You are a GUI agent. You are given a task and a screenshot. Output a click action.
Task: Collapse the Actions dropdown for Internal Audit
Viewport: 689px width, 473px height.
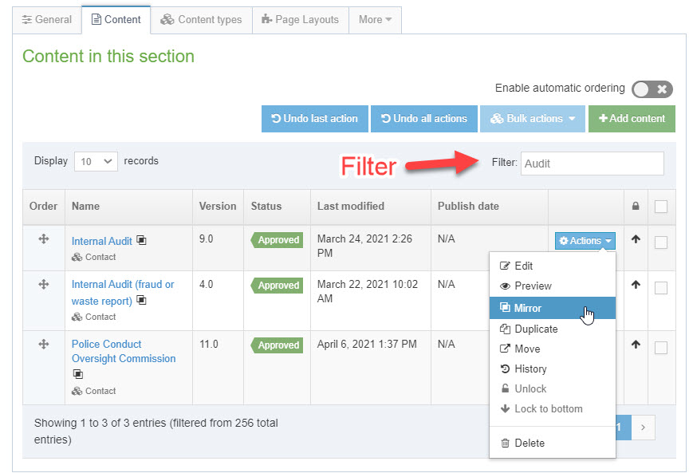pos(585,241)
